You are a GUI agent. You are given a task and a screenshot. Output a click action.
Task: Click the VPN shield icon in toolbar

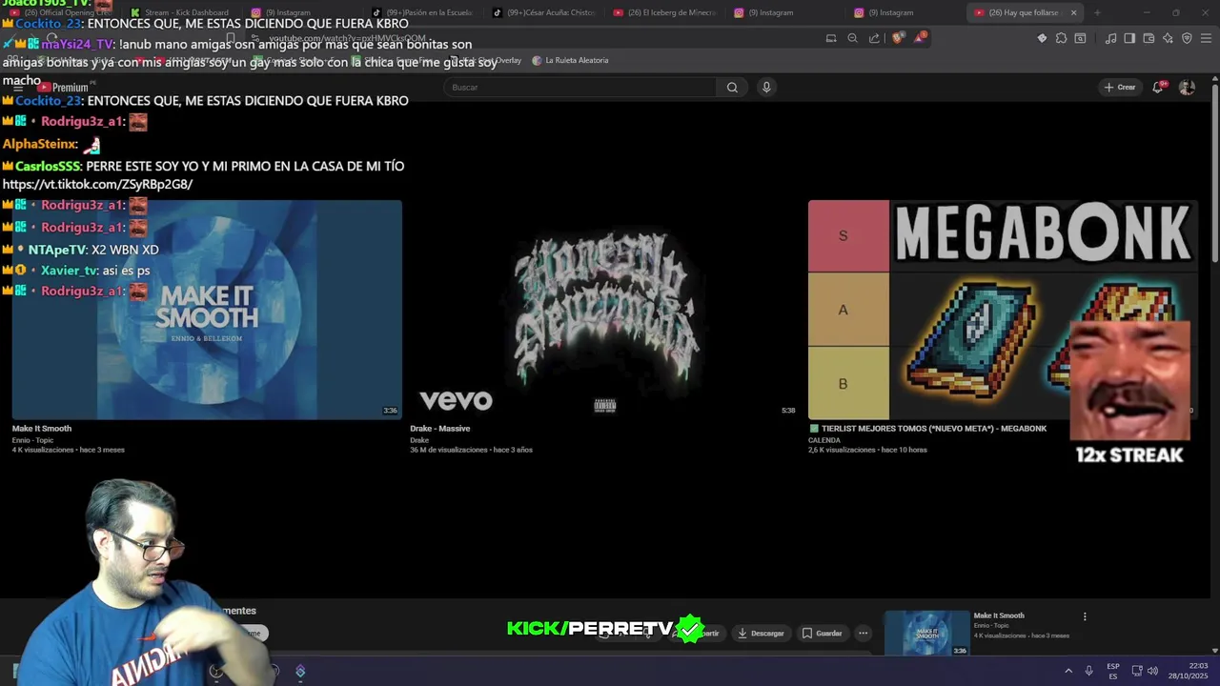1187,38
